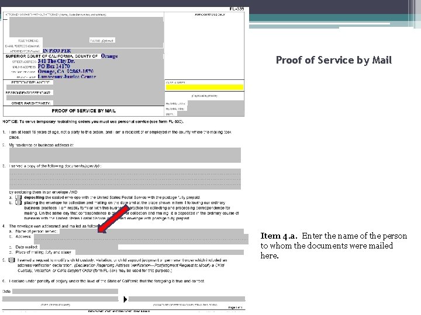Click the black signature arrow triangle
This screenshot has width=421, height=315.
(x=125, y=299)
